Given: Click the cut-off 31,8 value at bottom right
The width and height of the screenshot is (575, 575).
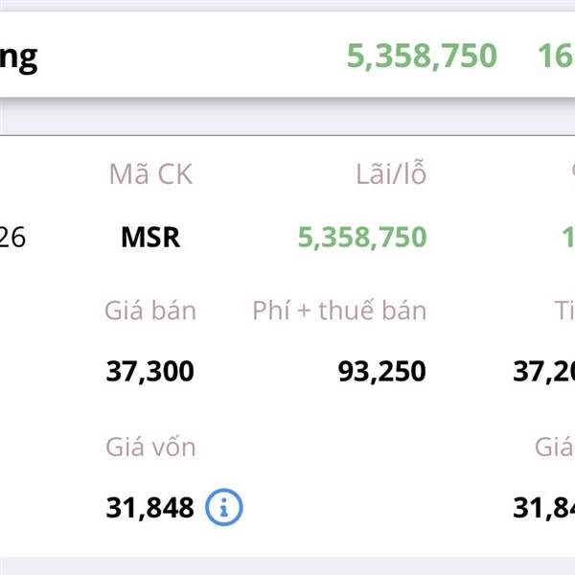Looking at the screenshot, I should pos(544,508).
